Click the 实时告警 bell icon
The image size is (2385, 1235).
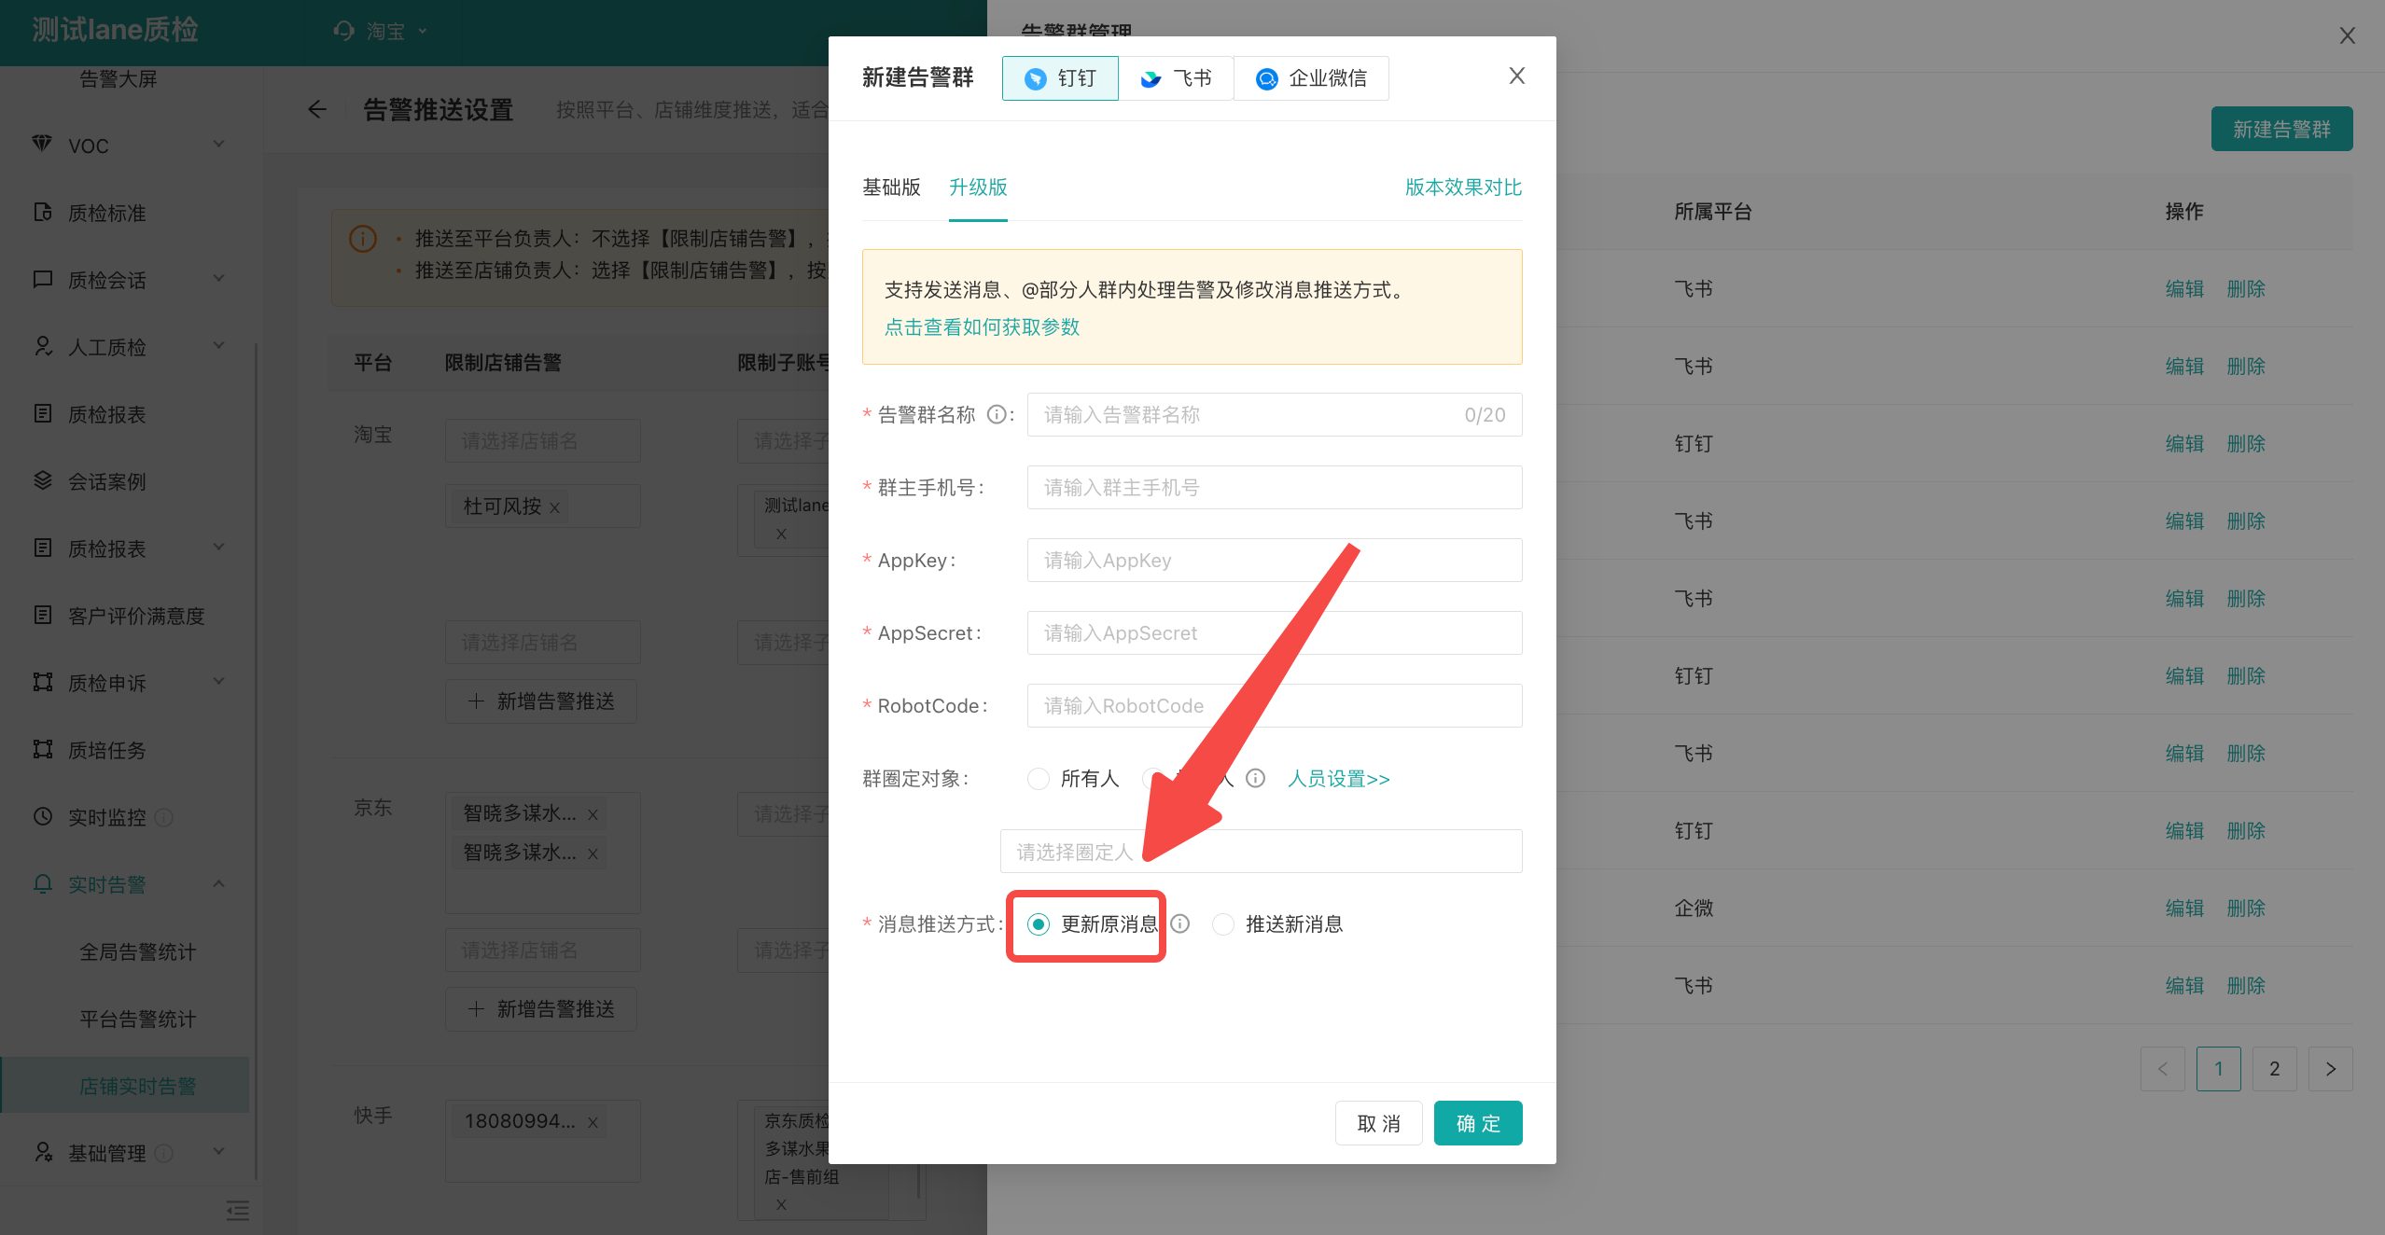pos(42,883)
